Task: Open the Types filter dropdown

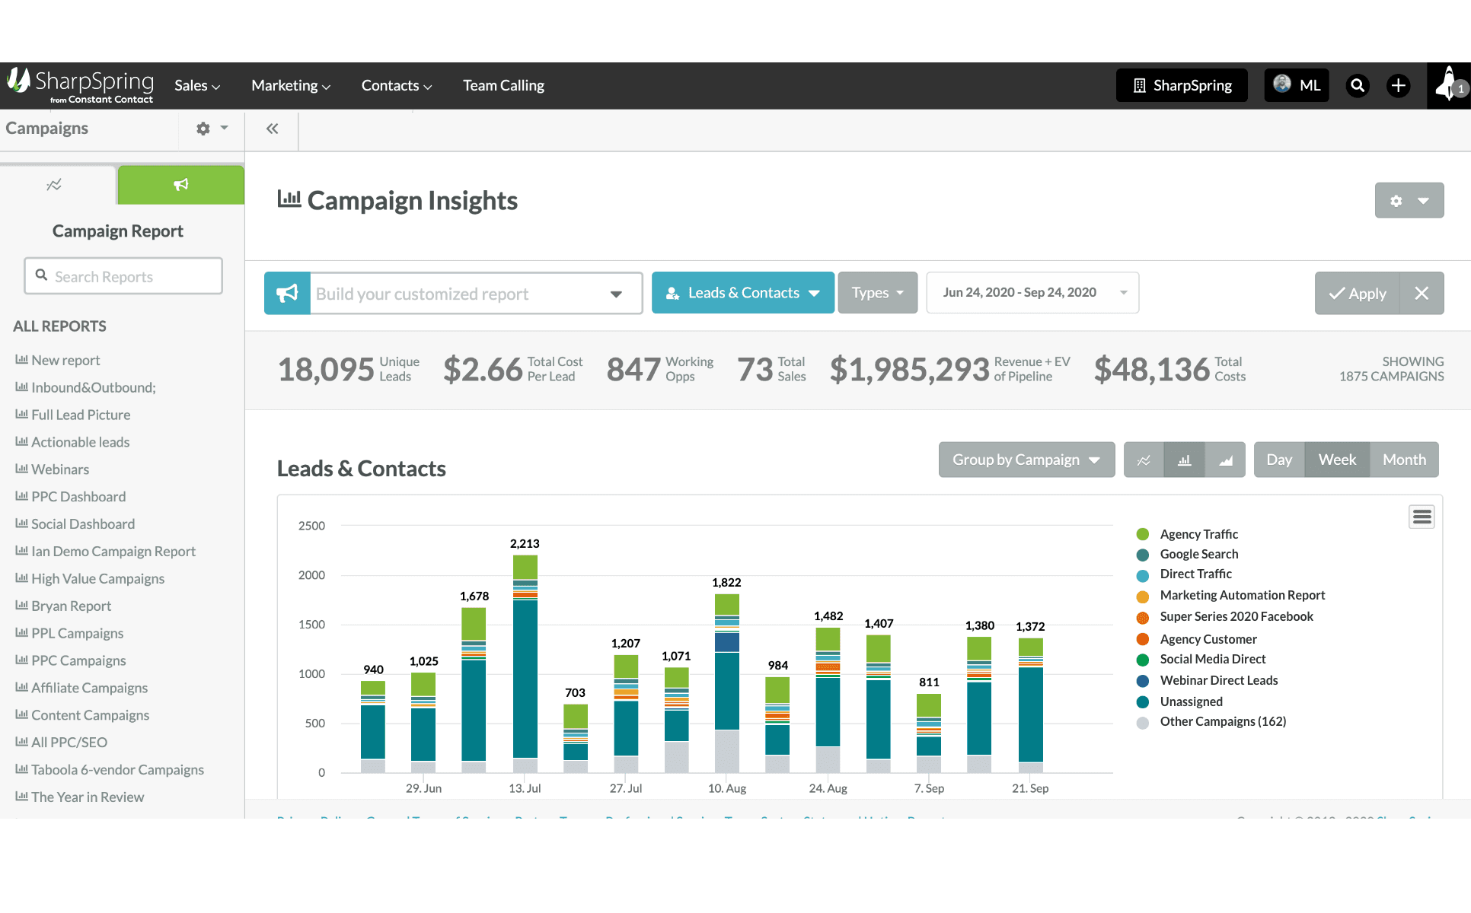Action: [877, 293]
